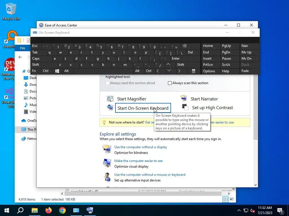289x216 pixels.
Task: Launch Firefox from the taskbar
Action: [x=49, y=210]
